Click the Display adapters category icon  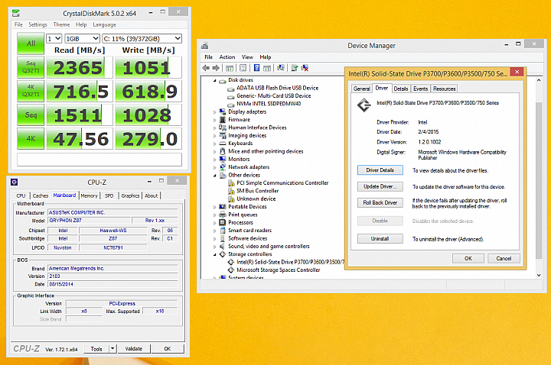point(223,111)
